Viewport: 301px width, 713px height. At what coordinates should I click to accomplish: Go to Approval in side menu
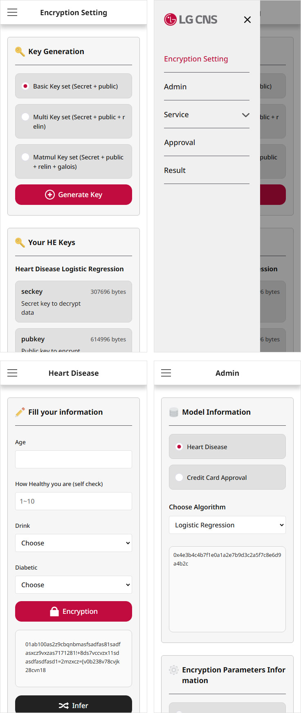click(x=180, y=143)
